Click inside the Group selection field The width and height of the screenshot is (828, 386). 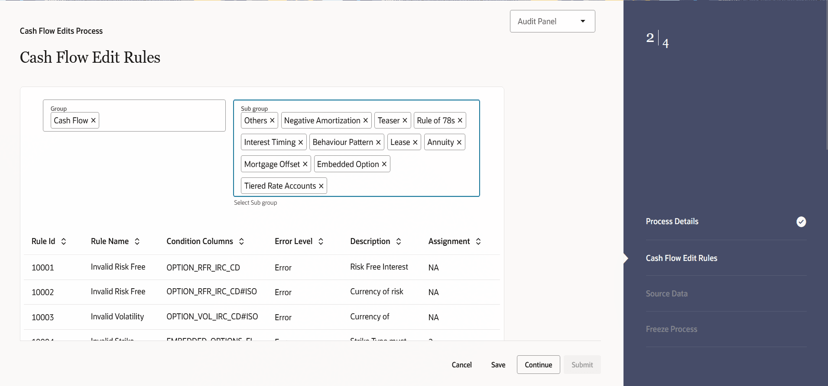tap(134, 116)
